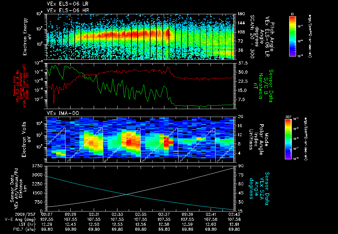Click the "Electron Energy eV" axis label
The image size is (338, 234).
[x=27, y=36]
